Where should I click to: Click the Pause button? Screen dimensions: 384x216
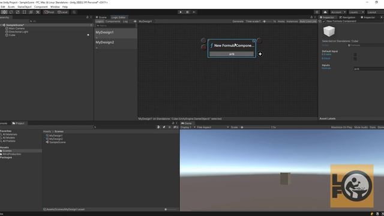coord(187,12)
